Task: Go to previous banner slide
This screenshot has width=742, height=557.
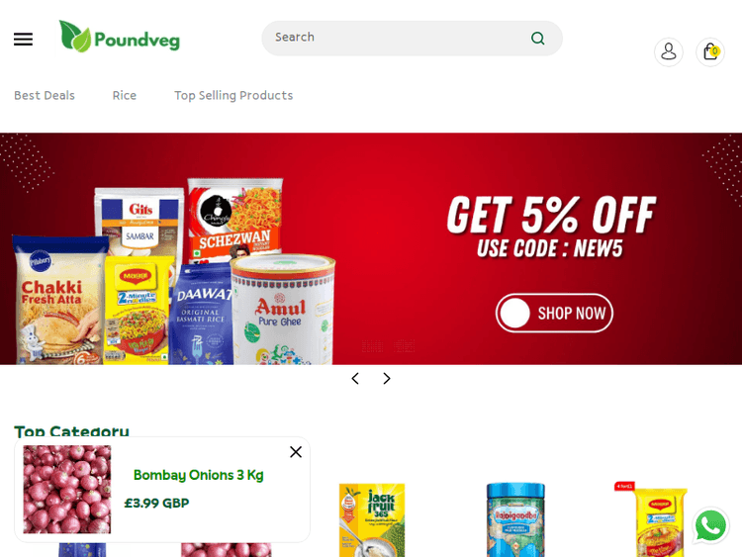Action: coord(355,378)
